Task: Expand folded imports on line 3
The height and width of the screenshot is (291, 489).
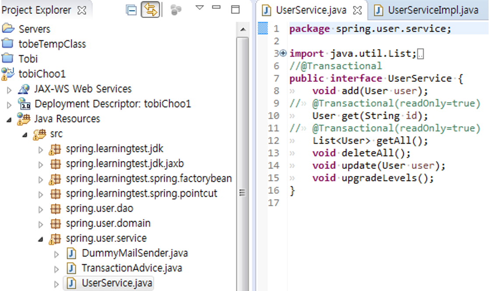Action: 283,53
